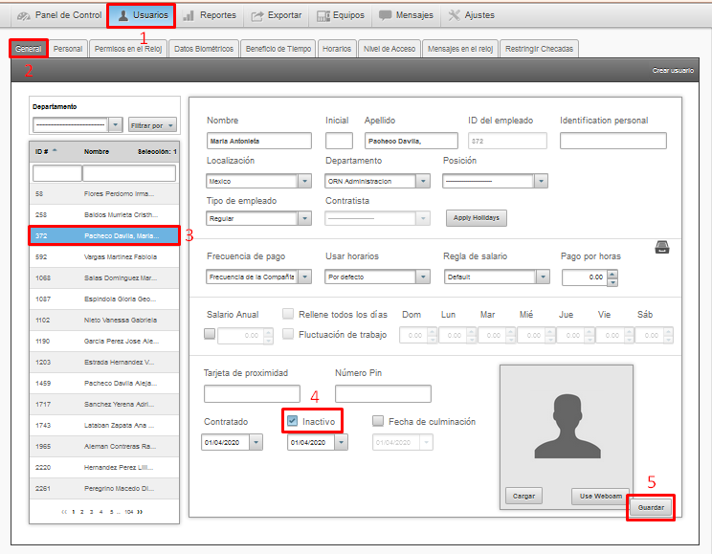Open the Equipos section

pyautogui.click(x=340, y=15)
